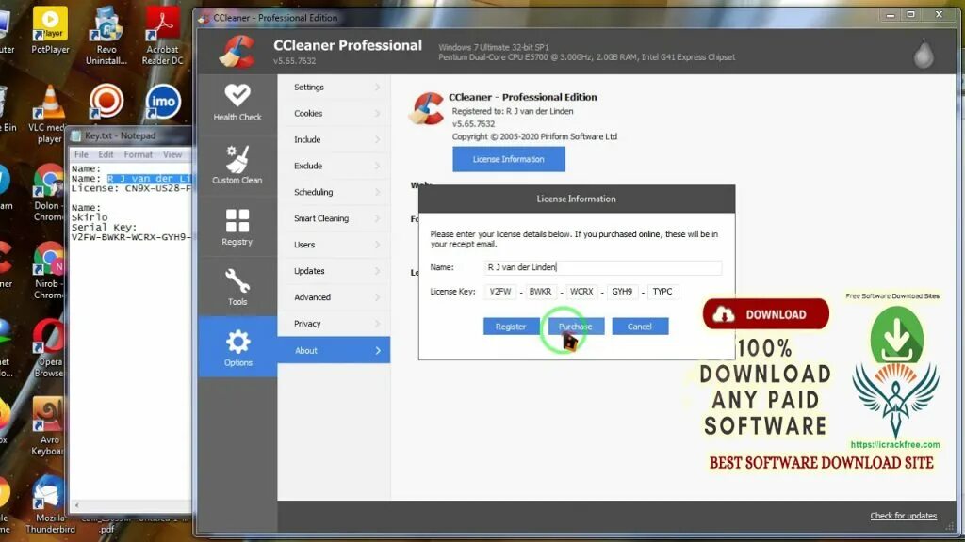Open the red screen recorder desktop icon
The width and height of the screenshot is (965, 542).
[106, 101]
